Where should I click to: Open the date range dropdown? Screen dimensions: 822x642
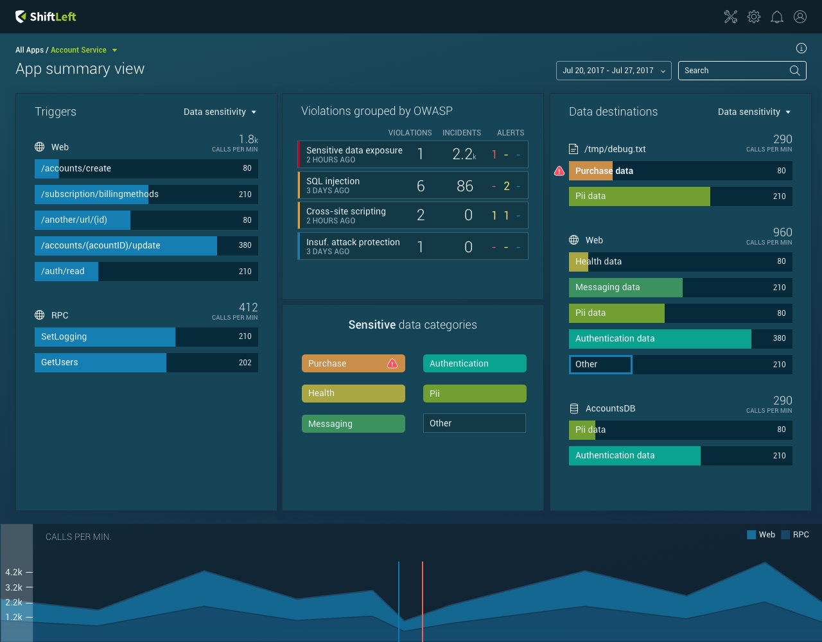(613, 71)
